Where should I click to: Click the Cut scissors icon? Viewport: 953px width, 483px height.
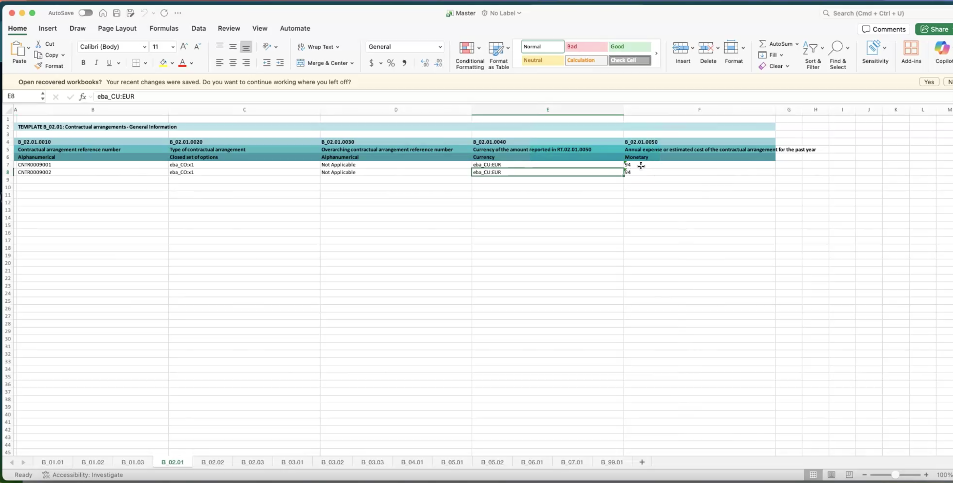[38, 43]
